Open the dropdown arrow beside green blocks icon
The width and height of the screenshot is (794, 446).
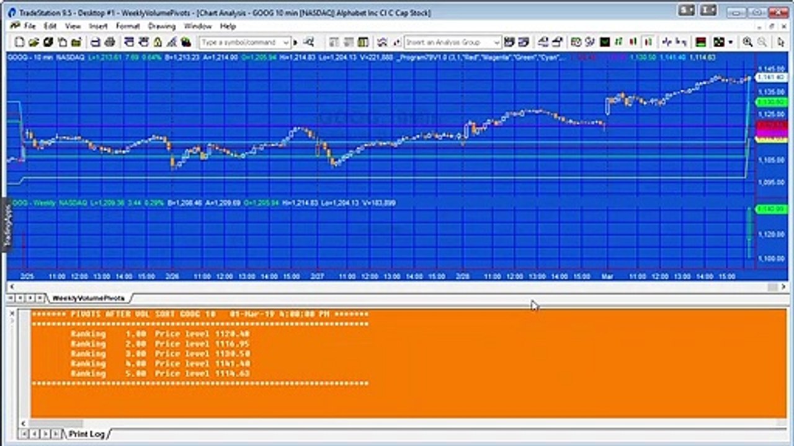pos(730,42)
